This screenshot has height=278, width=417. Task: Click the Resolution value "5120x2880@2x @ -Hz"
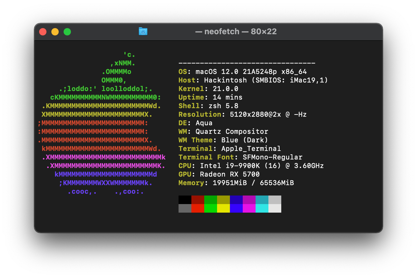tap(268, 115)
